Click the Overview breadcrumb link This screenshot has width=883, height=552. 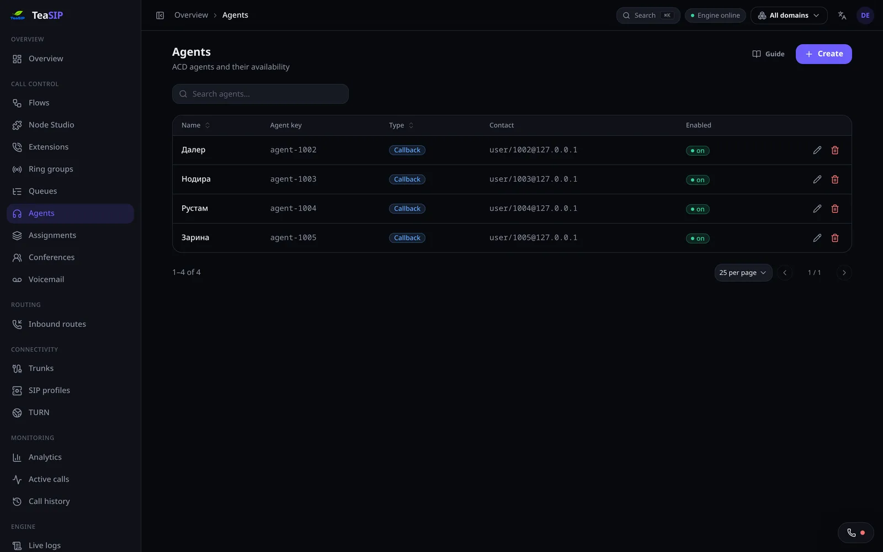tap(191, 15)
